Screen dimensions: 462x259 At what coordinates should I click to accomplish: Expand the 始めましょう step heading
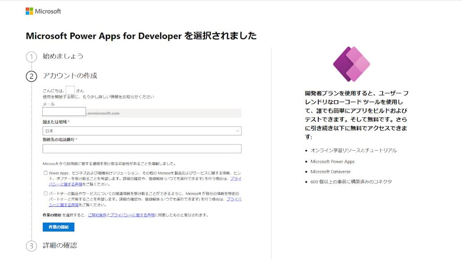(63, 57)
